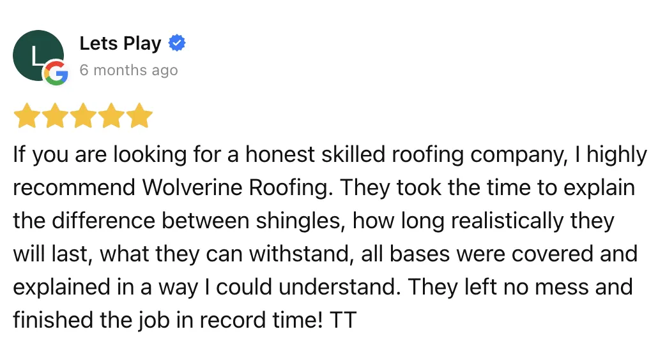Select the third gold rating star
Viewport: 658px width, 343px height.
tap(83, 115)
